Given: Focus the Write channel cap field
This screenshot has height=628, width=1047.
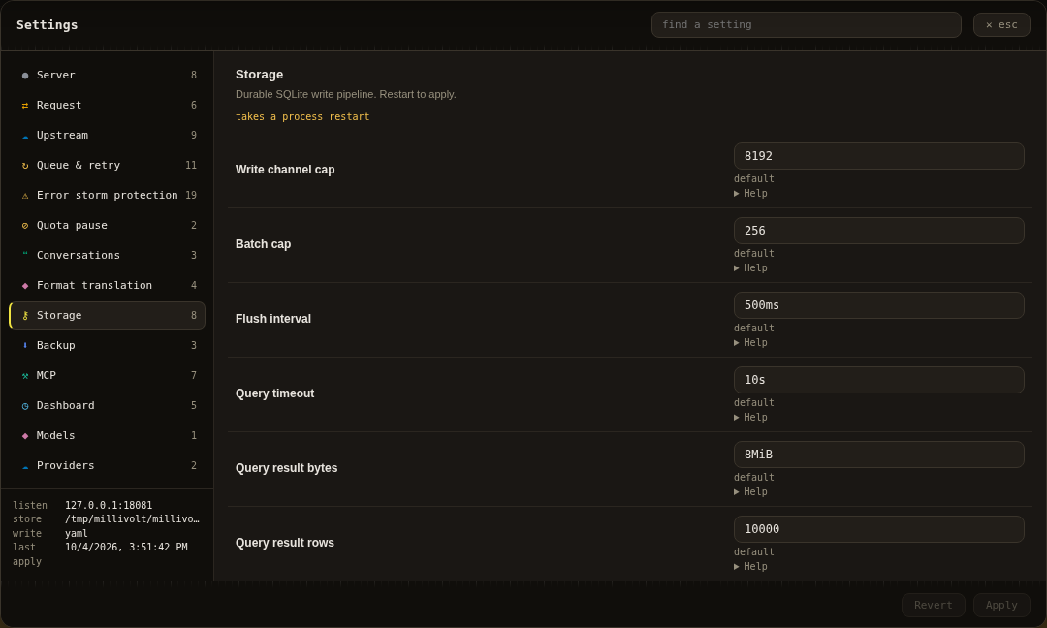Looking at the screenshot, I should pyautogui.click(x=878, y=156).
